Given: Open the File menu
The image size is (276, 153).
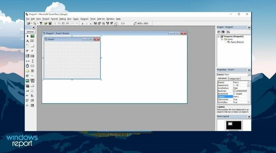Looking at the screenshot, I should pos(28,19).
